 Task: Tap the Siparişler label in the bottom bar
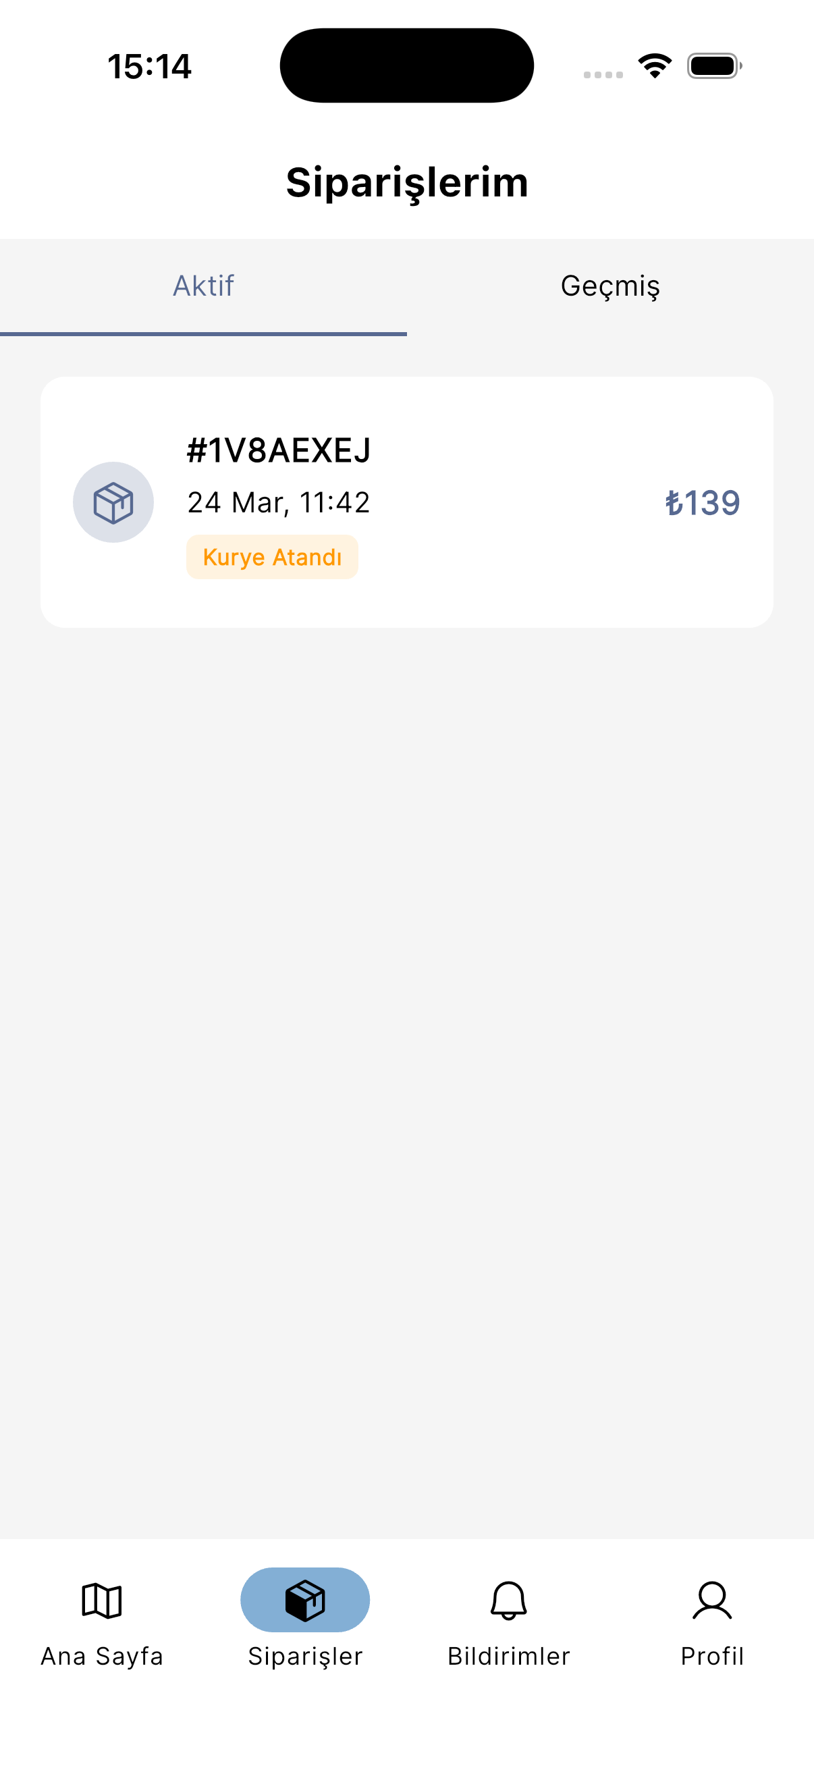[305, 1657]
